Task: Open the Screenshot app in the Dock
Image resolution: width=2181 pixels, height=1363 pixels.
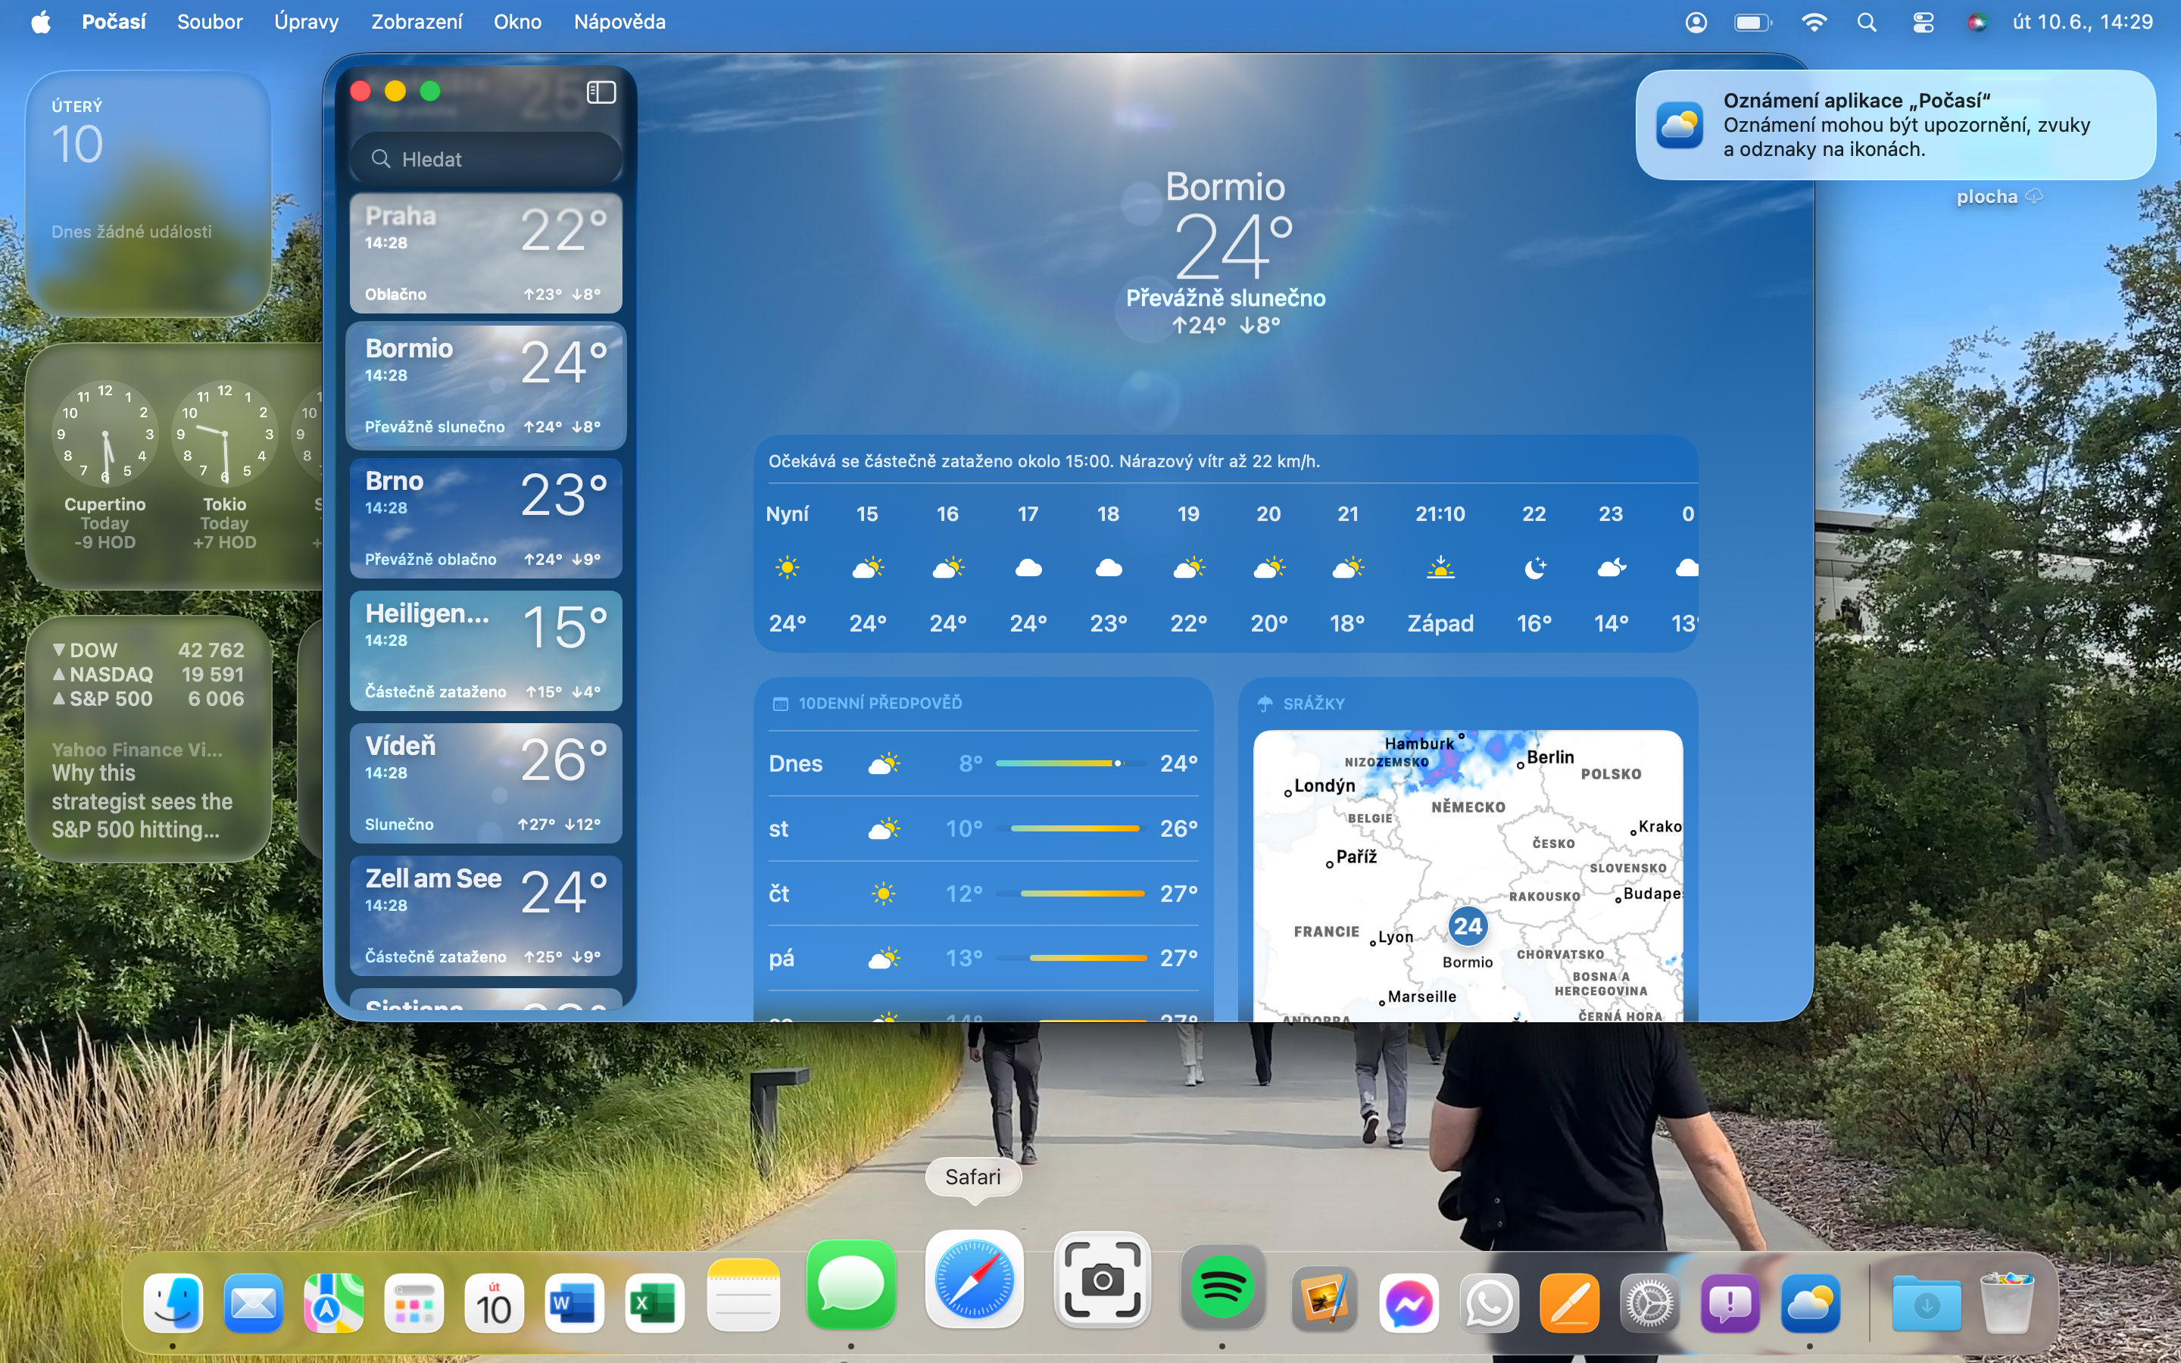Action: (x=1101, y=1281)
